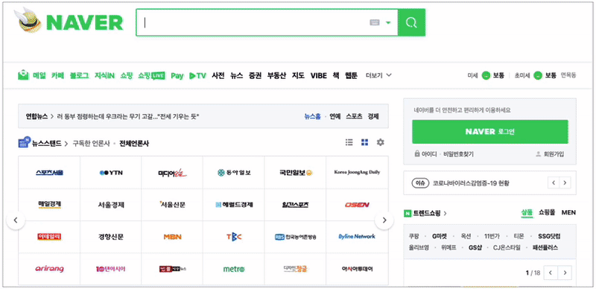Open 카페 from the service menu
The height and width of the screenshot is (289, 596).
point(58,75)
